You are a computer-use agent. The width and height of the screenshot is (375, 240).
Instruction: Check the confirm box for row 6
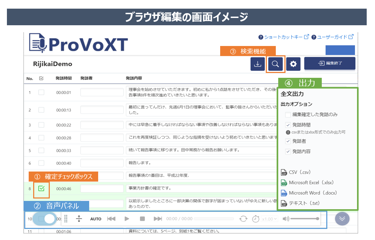tap(41, 163)
